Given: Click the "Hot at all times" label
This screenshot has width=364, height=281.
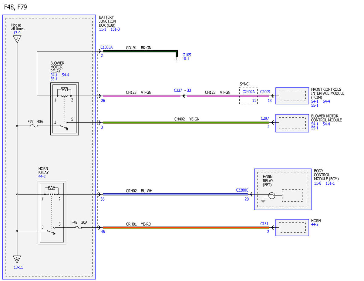Looking at the screenshot, I should 18,27.
